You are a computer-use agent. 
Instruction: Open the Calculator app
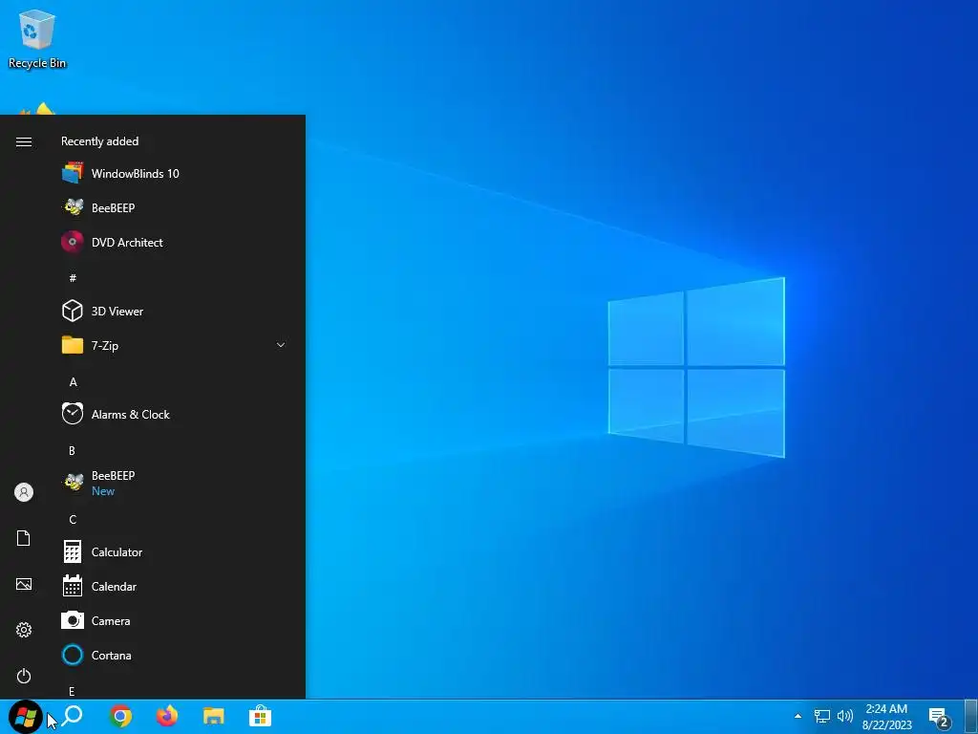176,551
